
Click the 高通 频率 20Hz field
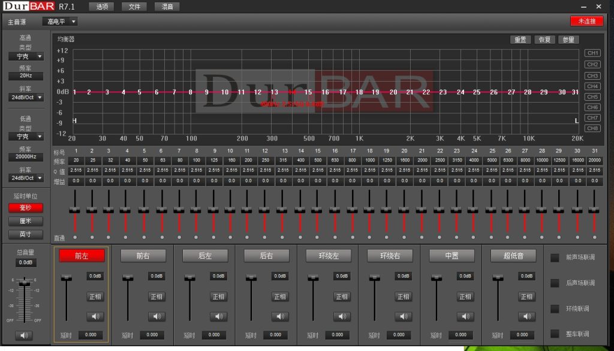point(26,76)
